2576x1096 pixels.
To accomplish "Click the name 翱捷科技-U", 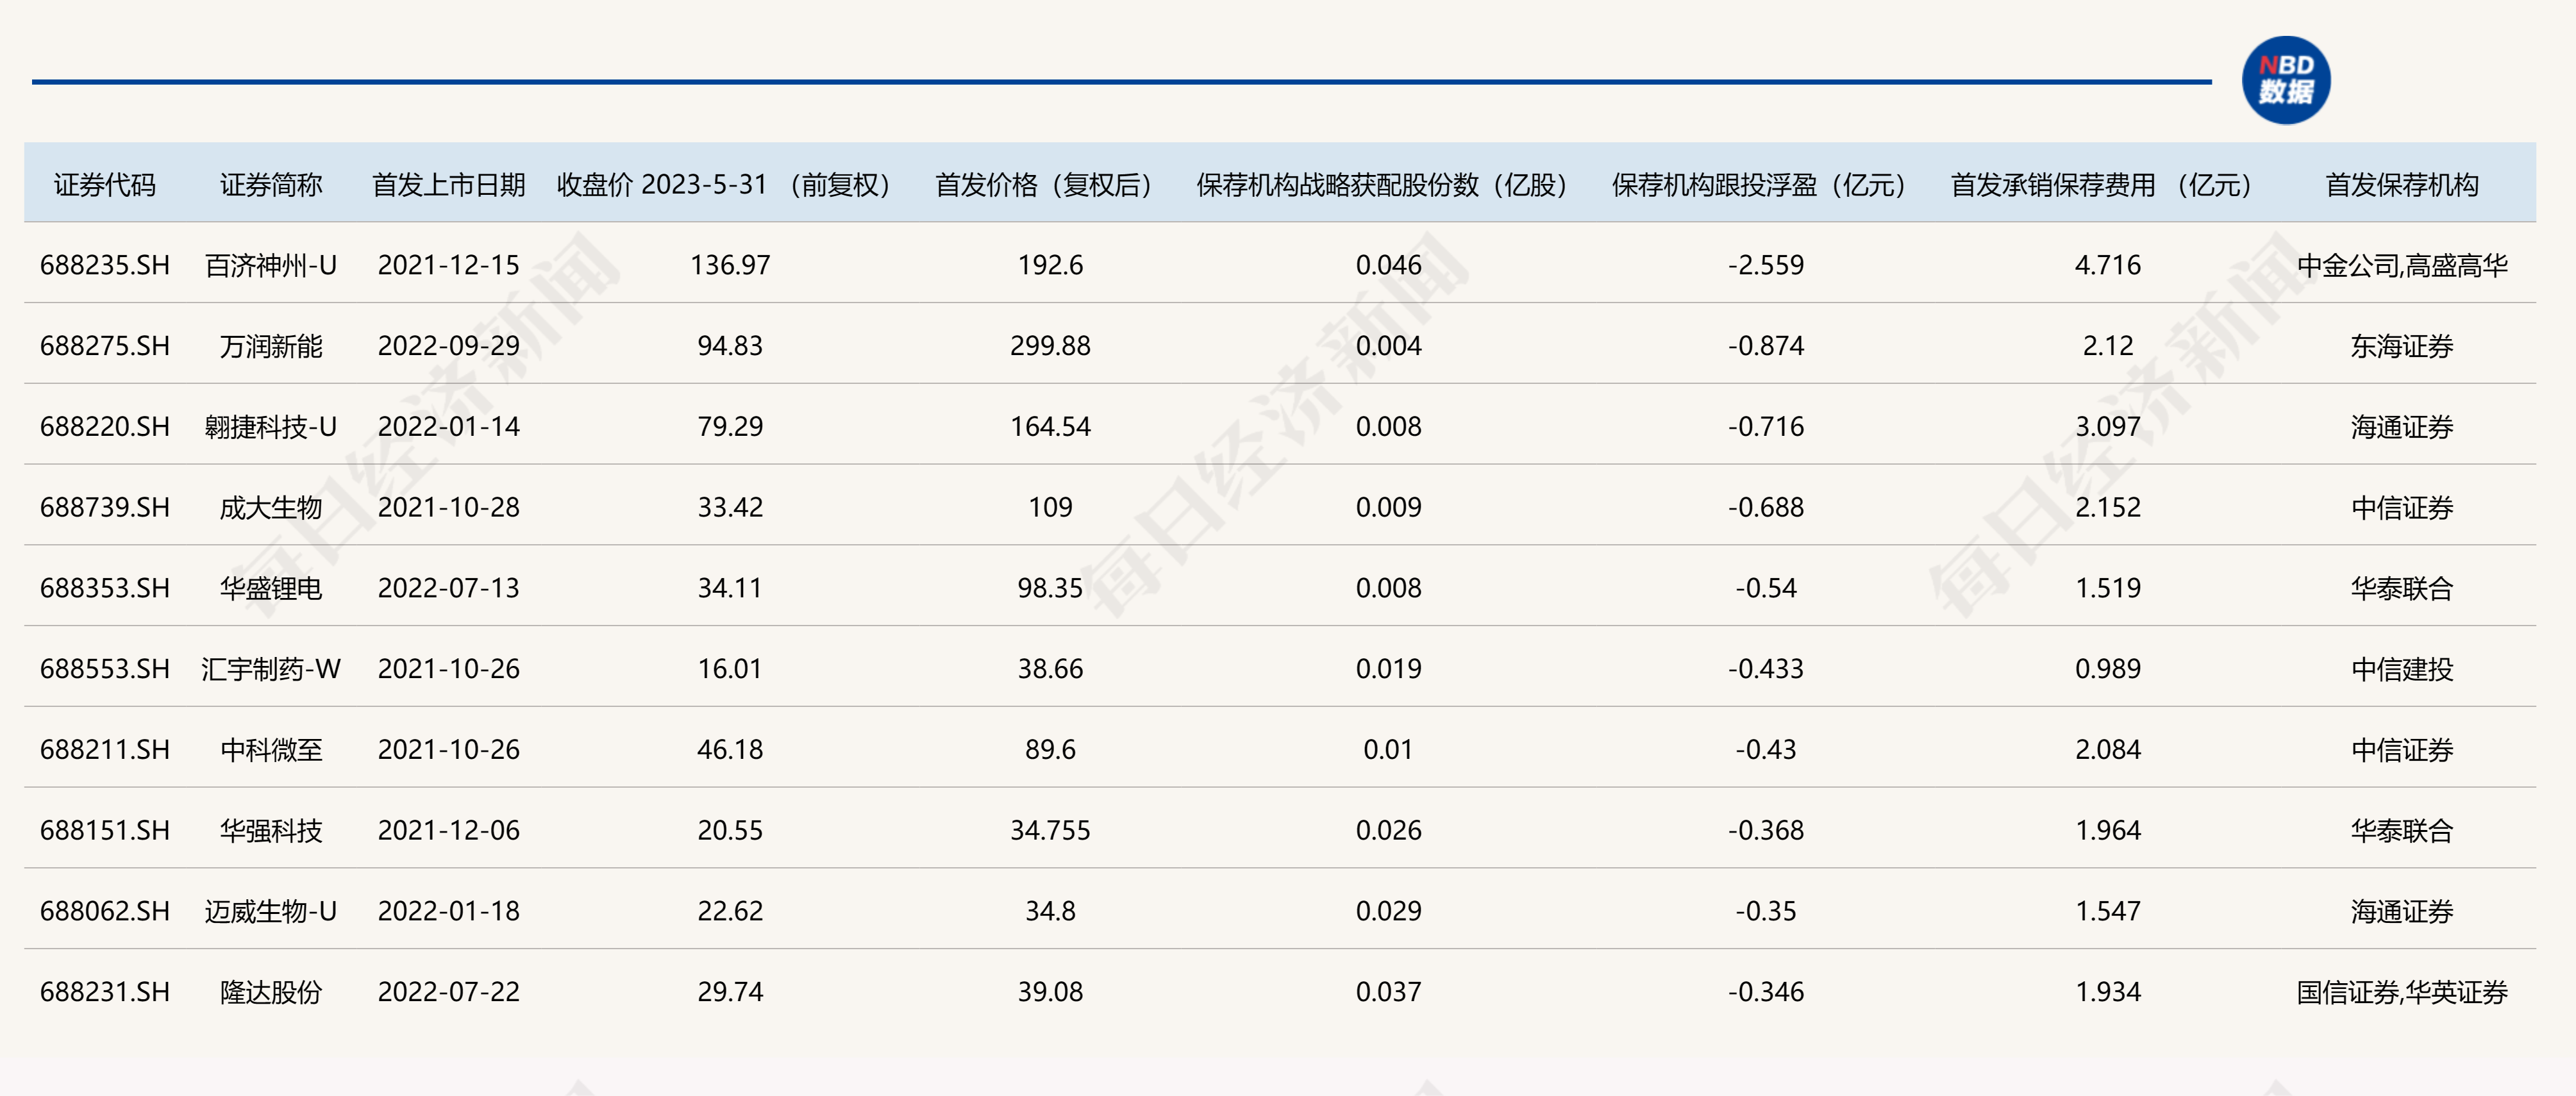I will 271,427.
